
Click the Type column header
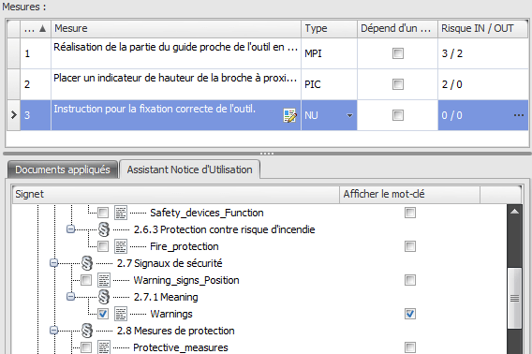point(329,28)
